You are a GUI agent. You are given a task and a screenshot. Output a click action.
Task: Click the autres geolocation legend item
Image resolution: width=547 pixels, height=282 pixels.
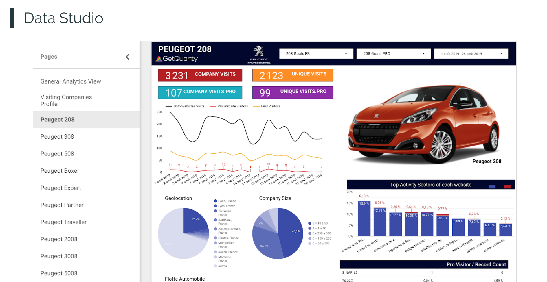coord(221,266)
